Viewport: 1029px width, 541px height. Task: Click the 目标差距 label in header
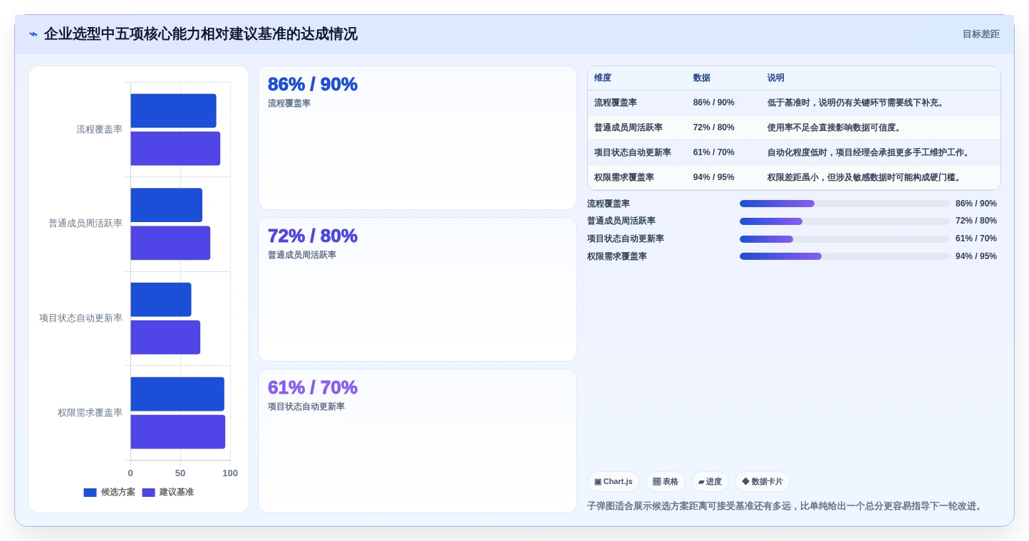tap(981, 34)
